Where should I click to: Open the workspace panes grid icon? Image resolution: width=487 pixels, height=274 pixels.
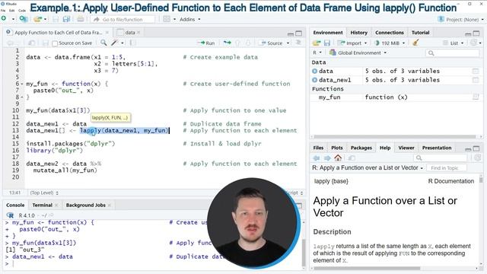[167, 19]
